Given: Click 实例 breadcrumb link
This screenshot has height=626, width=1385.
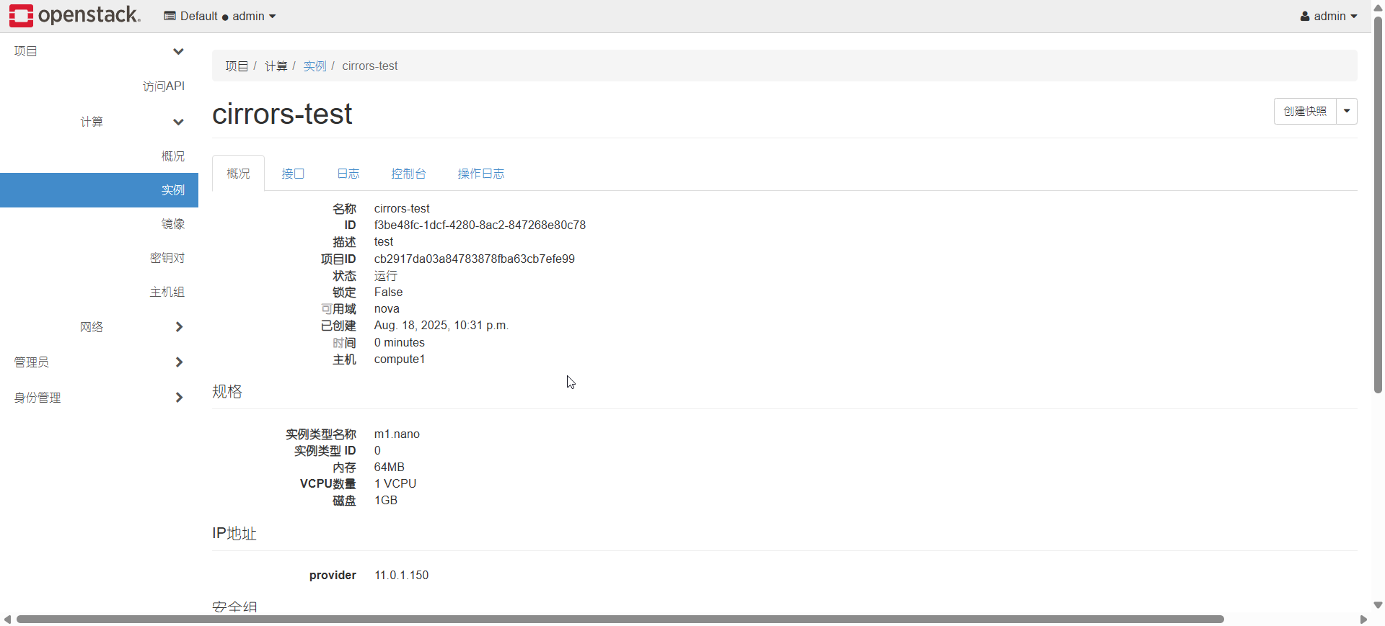Looking at the screenshot, I should click(315, 66).
